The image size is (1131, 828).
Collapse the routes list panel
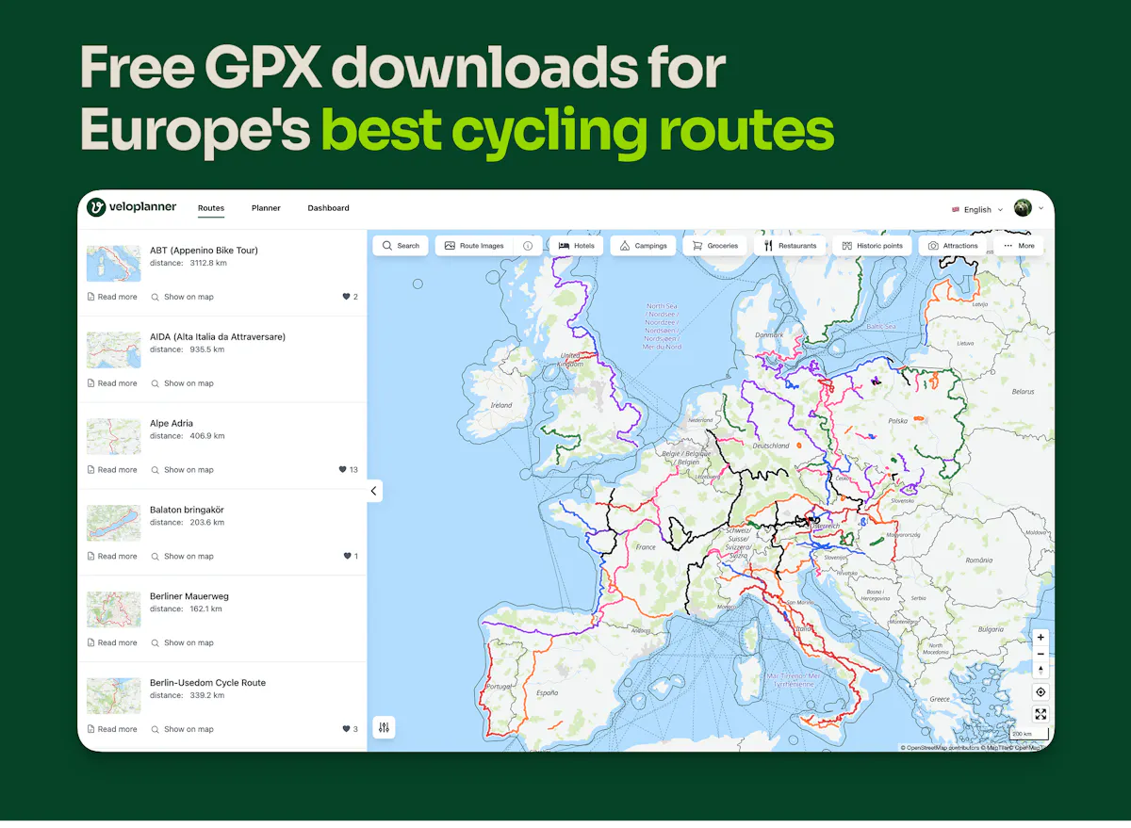pyautogui.click(x=374, y=491)
